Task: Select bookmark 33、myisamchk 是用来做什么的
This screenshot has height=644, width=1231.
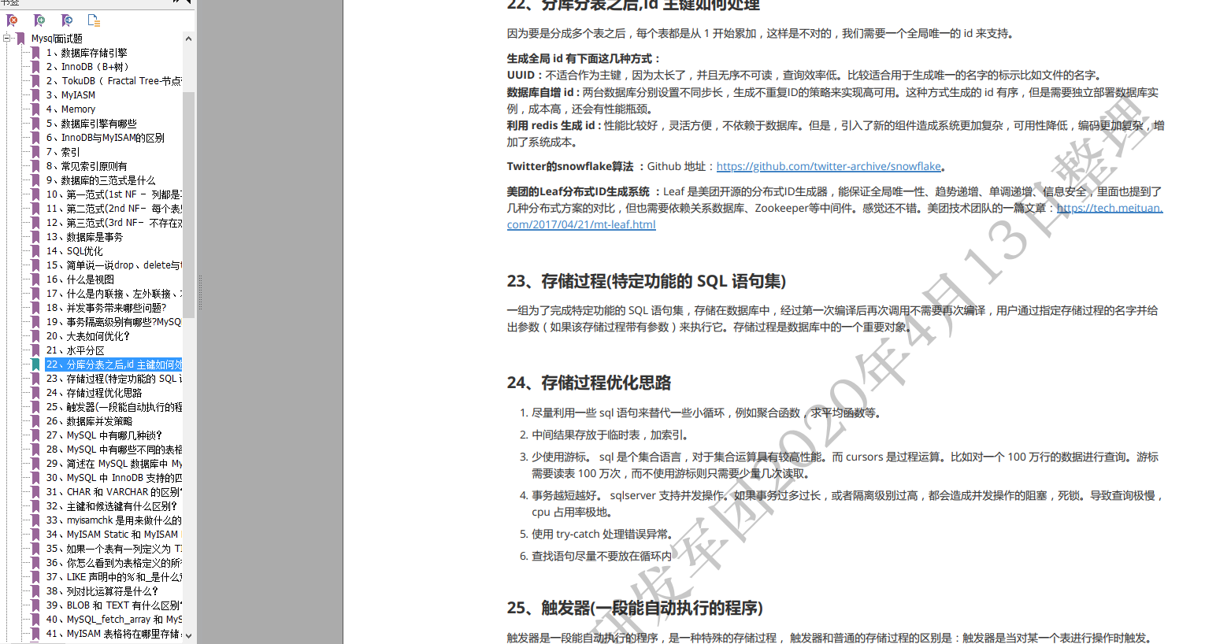Action: coord(113,520)
